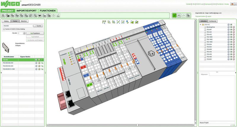The image size is (237, 127).
Task: Increase the quantity stepper value
Action: [24, 32]
